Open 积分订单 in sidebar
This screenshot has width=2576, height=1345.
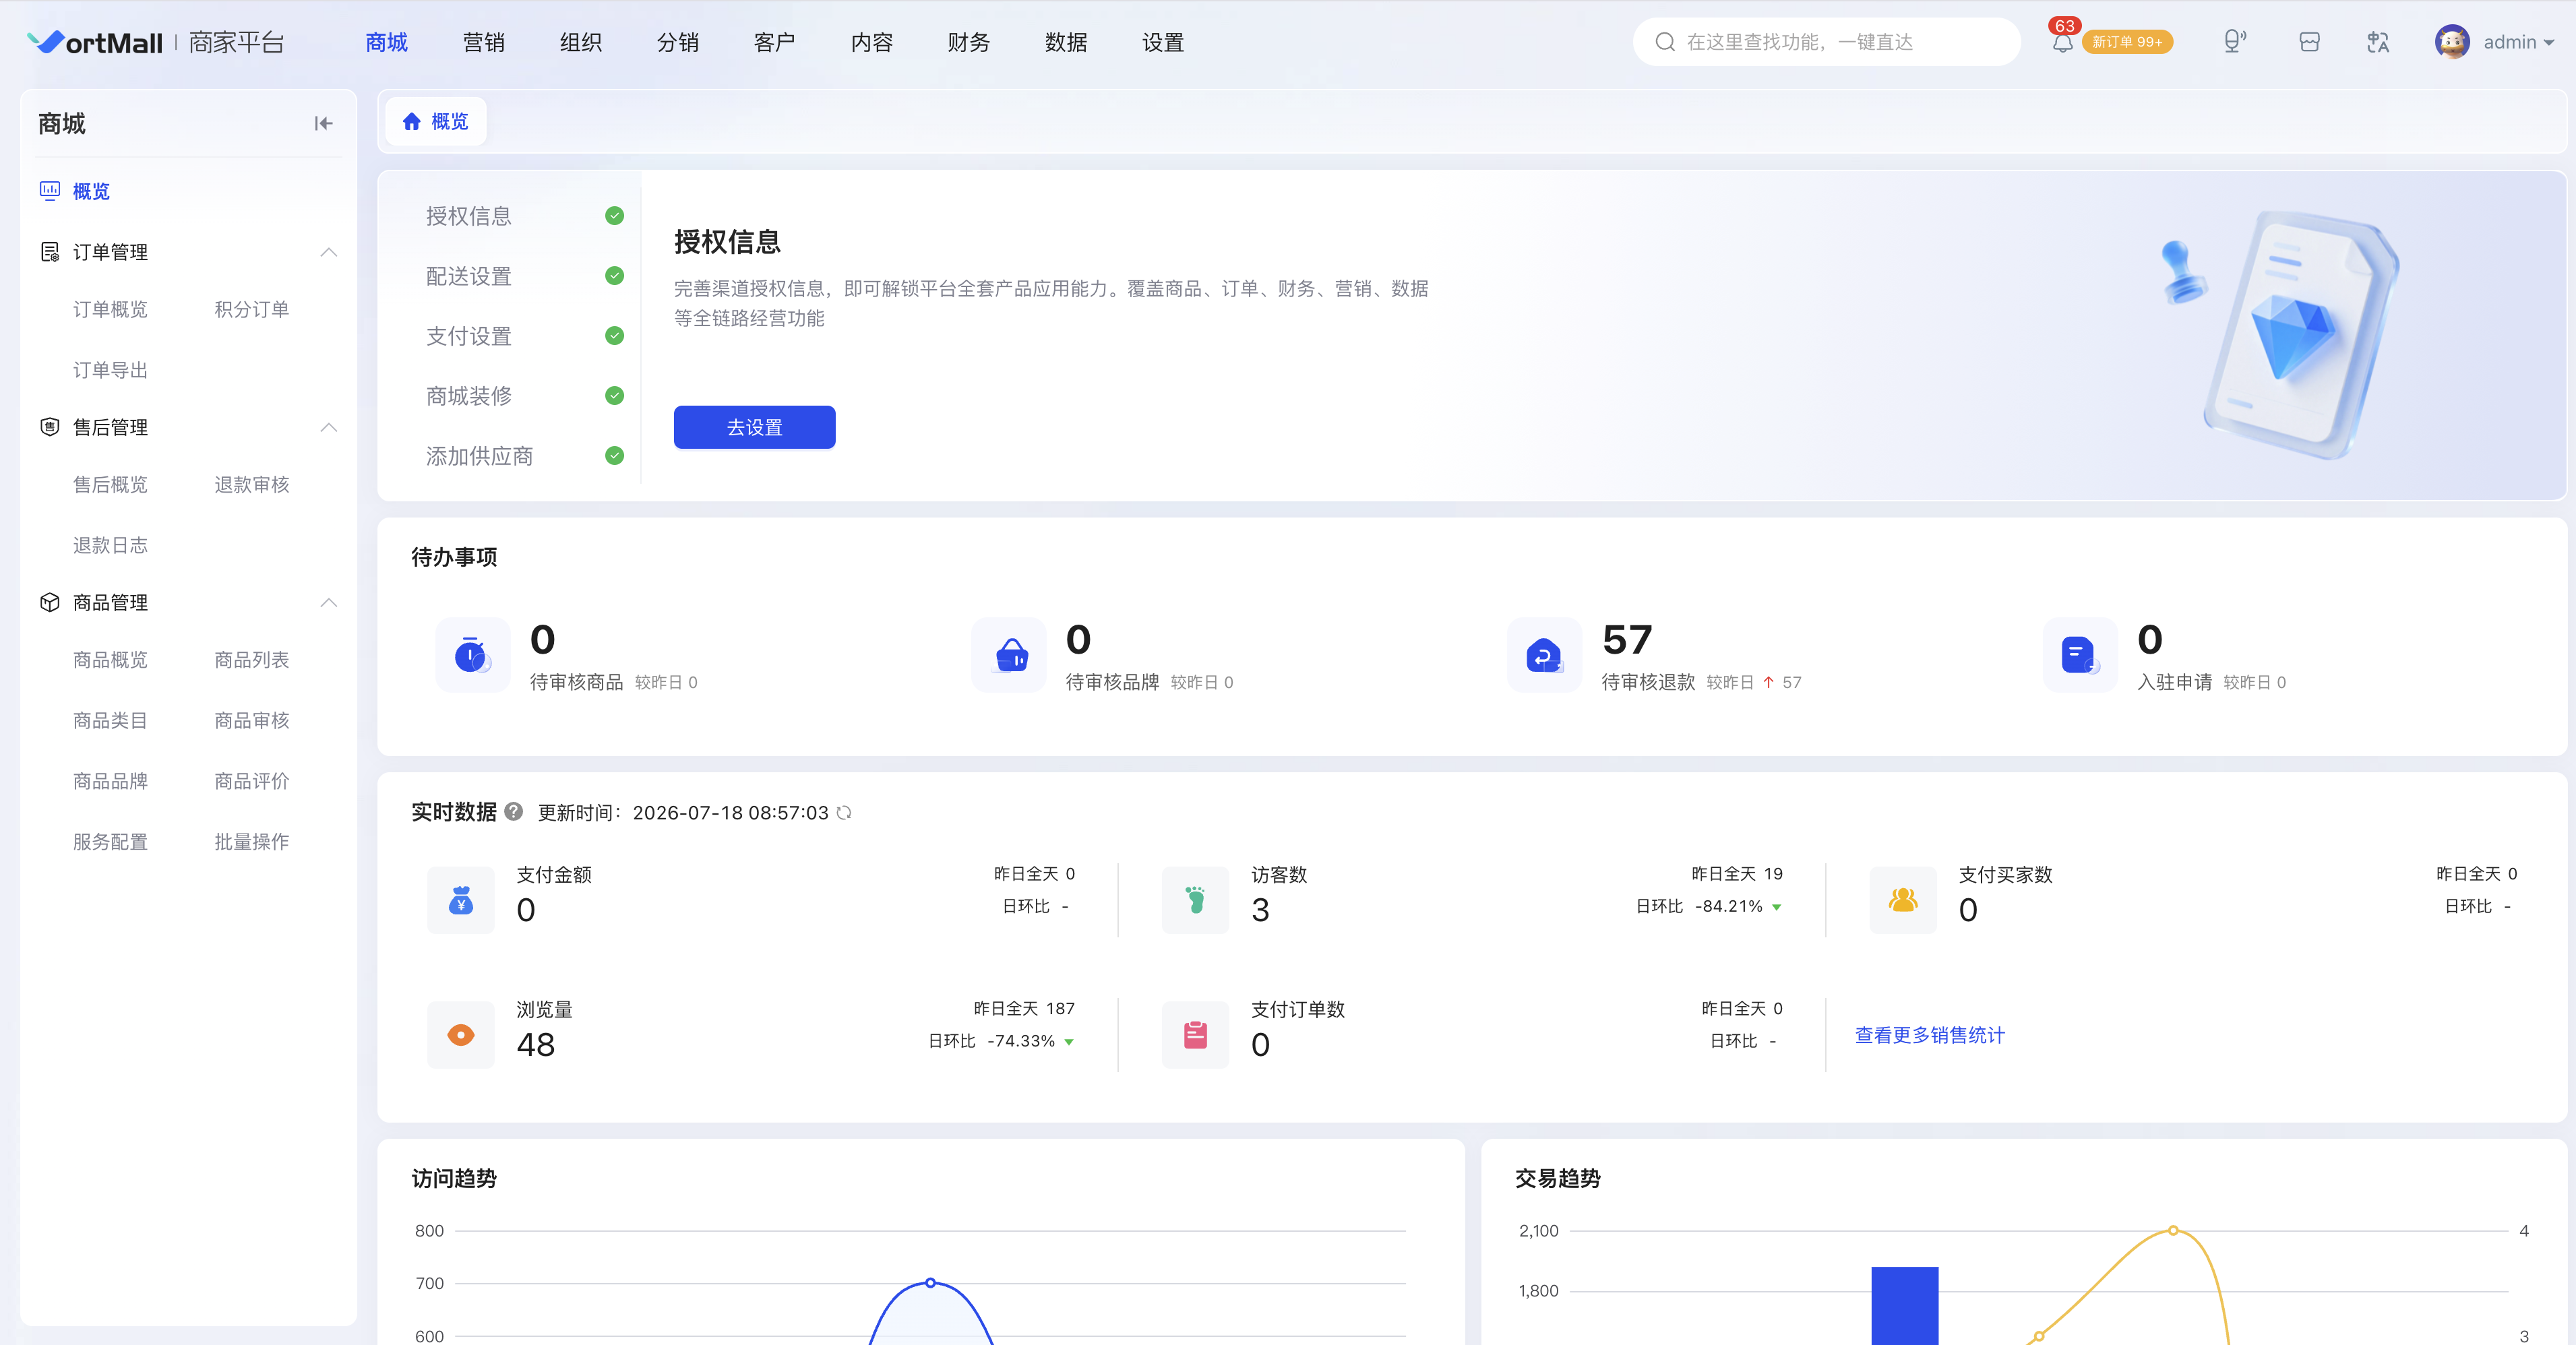pos(252,309)
